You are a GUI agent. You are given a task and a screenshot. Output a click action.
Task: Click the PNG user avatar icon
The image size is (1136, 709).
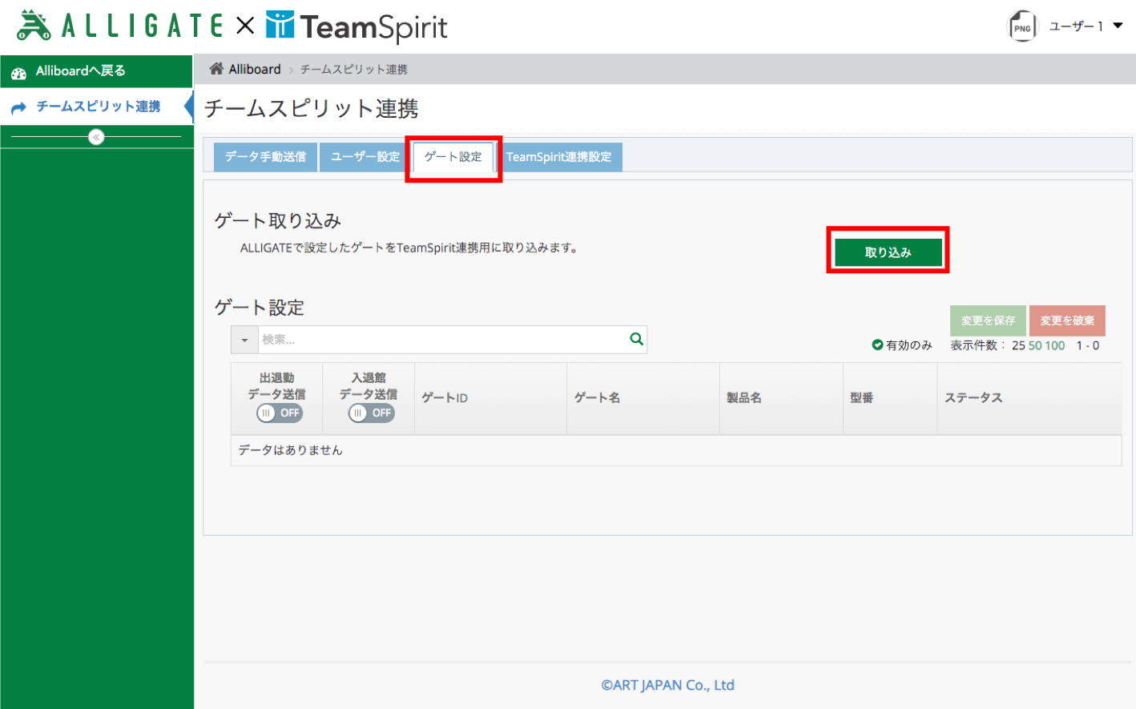(1022, 26)
